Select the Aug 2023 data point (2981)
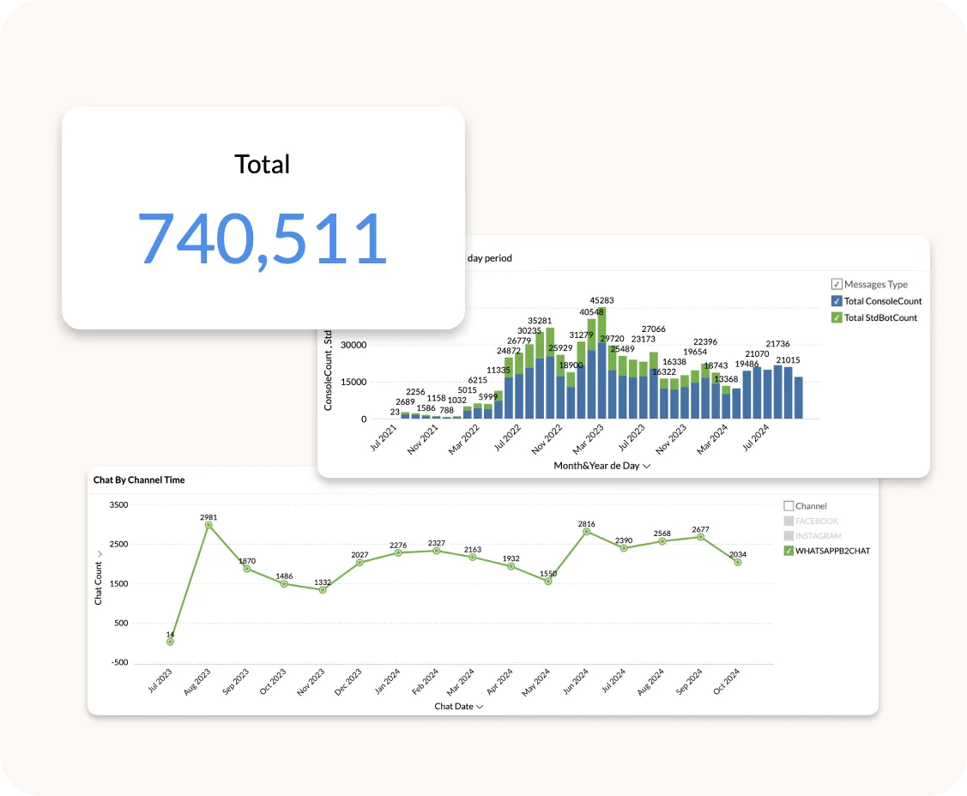This screenshot has width=967, height=796. [x=208, y=525]
